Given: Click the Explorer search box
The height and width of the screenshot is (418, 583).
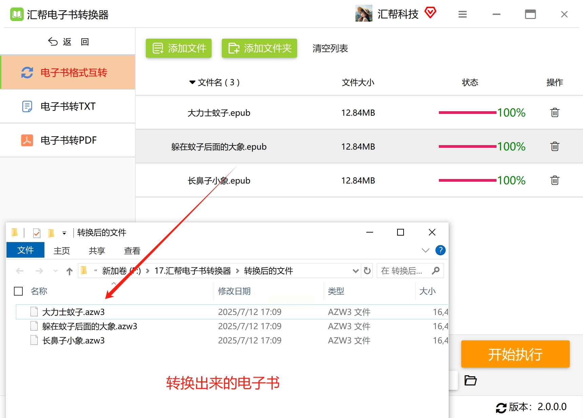Looking at the screenshot, I should [405, 271].
